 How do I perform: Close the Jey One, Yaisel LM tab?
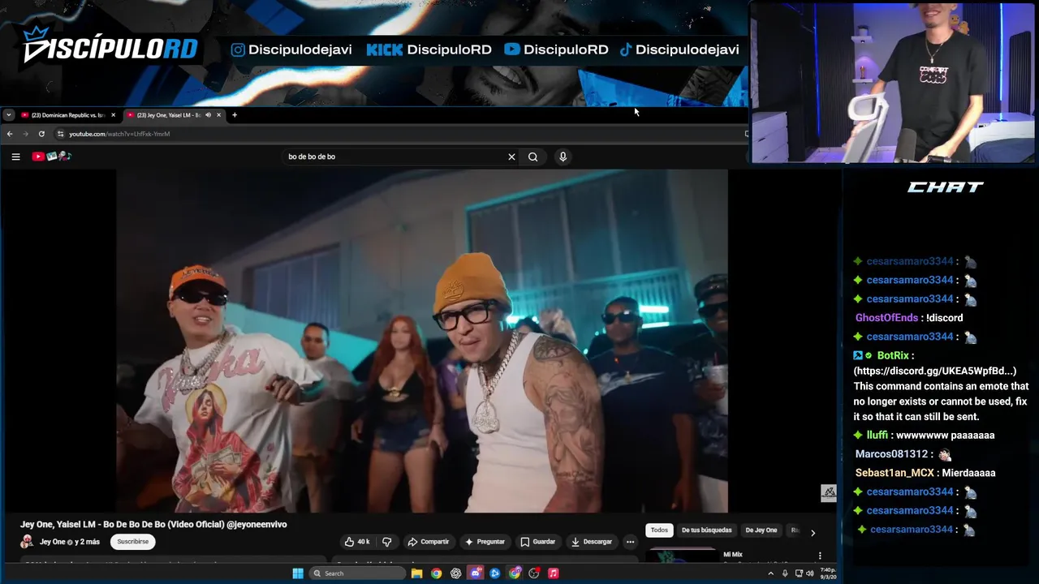pyautogui.click(x=218, y=115)
